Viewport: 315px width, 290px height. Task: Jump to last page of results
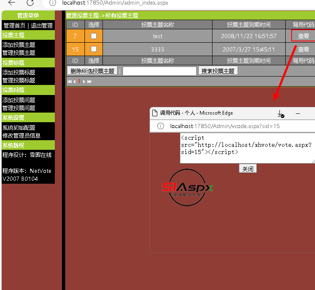89,82
